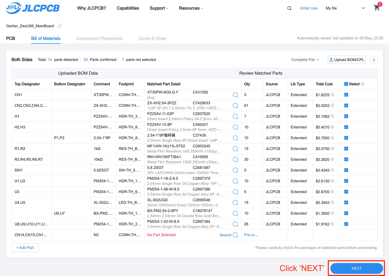Edit the Gerber_DexUMI_MainBoard file name
The image size is (389, 276).
click(x=59, y=26)
